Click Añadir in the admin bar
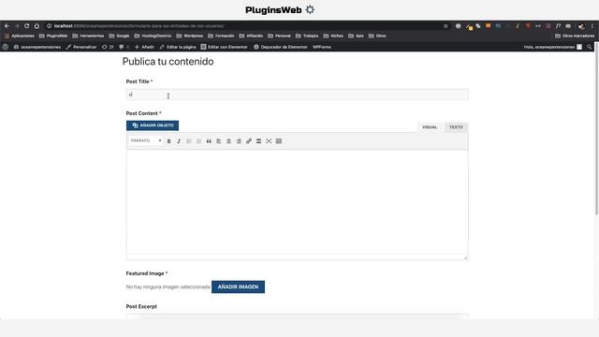This screenshot has width=599, height=337. tap(144, 47)
